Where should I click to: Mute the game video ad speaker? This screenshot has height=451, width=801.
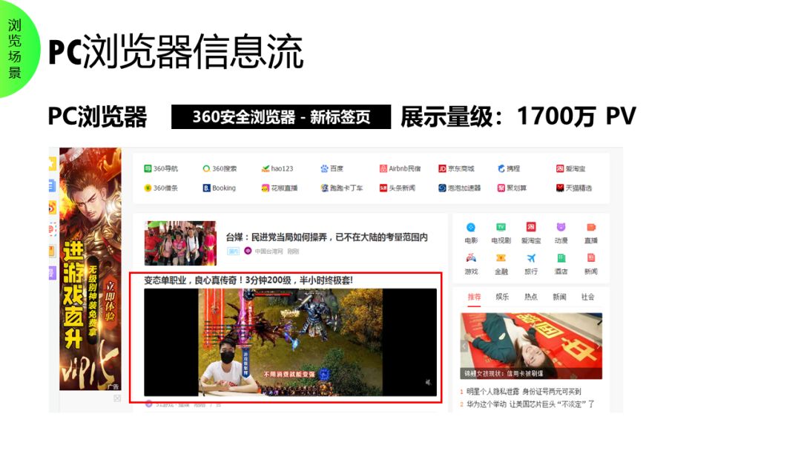[428, 382]
